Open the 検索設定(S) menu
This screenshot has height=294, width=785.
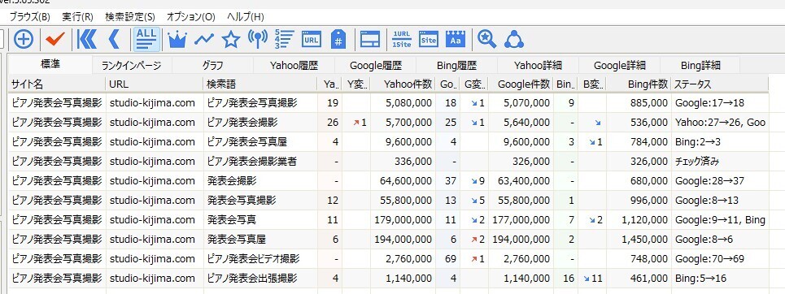[x=129, y=16]
